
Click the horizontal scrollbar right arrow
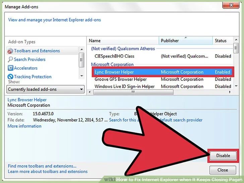click(x=230, y=92)
